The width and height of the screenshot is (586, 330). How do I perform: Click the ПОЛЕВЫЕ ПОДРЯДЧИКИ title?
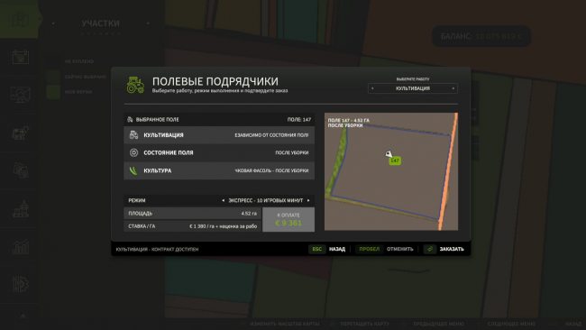[x=215, y=81]
